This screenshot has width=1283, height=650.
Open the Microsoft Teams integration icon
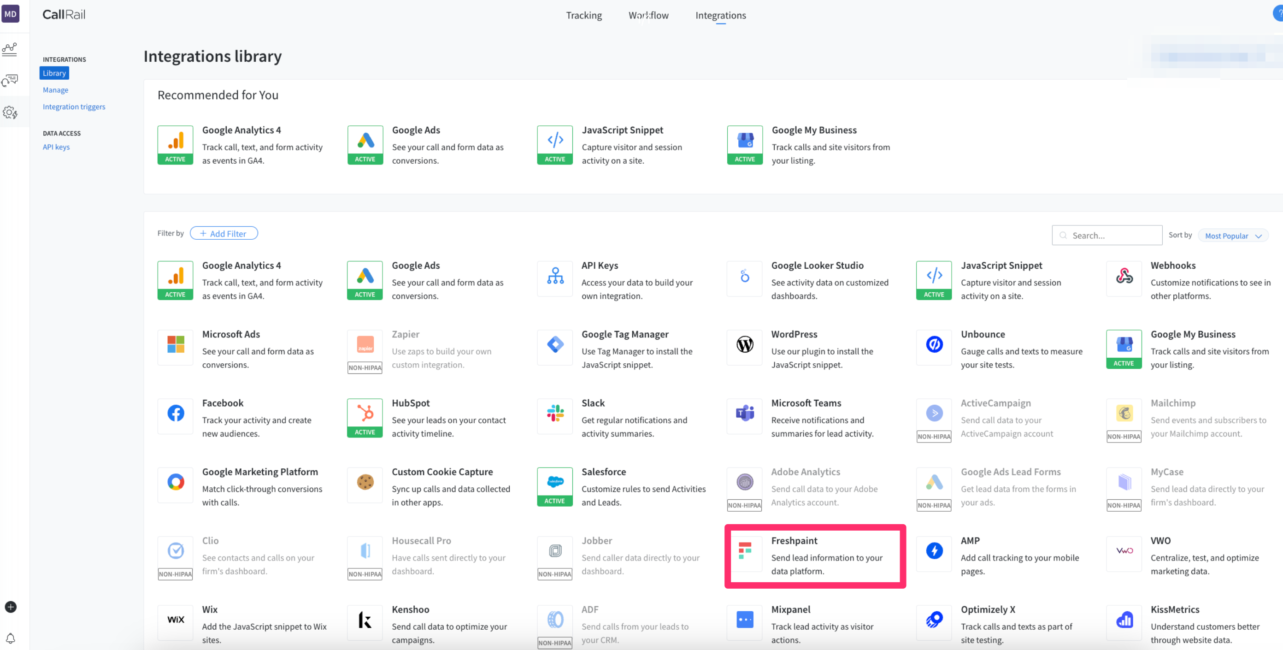point(745,414)
